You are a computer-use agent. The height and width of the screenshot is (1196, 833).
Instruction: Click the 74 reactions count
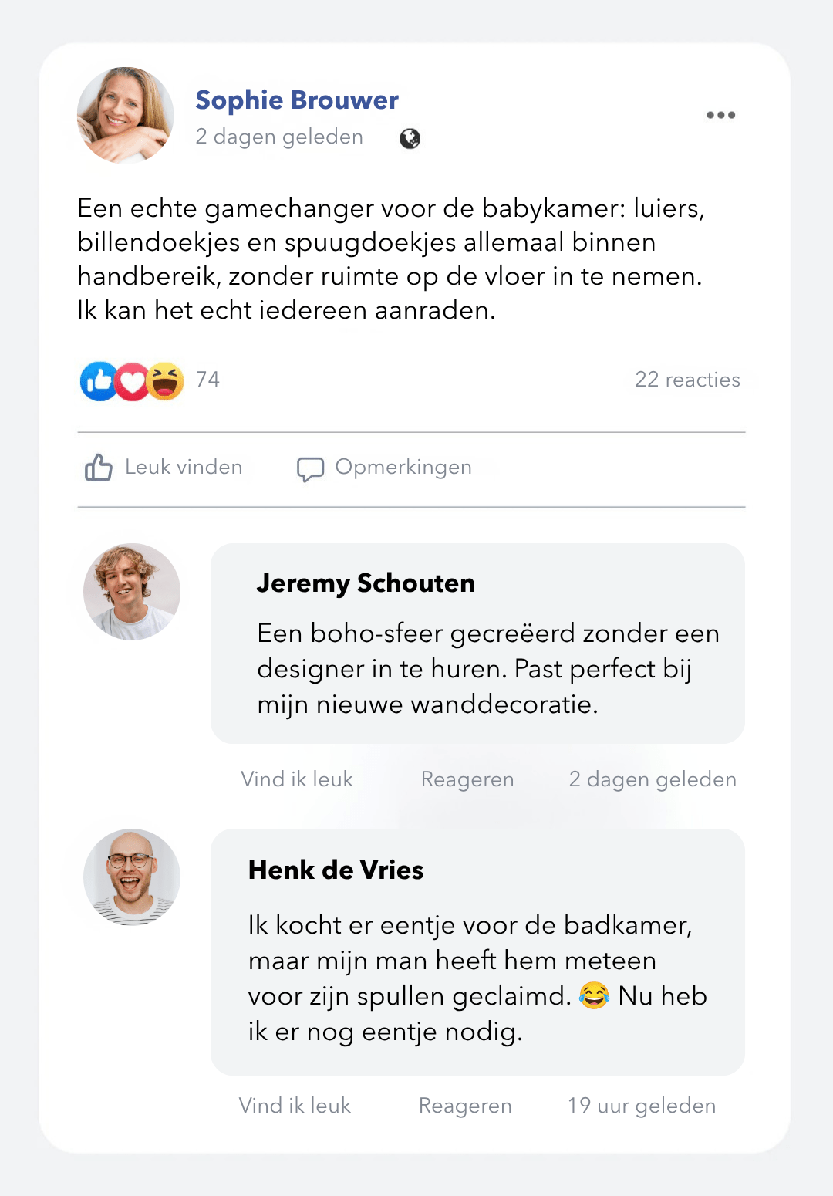(207, 380)
